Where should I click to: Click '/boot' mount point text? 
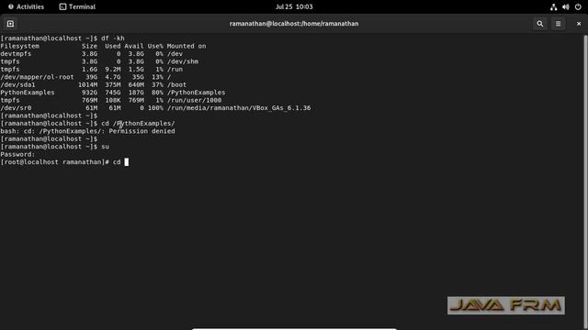(176, 84)
